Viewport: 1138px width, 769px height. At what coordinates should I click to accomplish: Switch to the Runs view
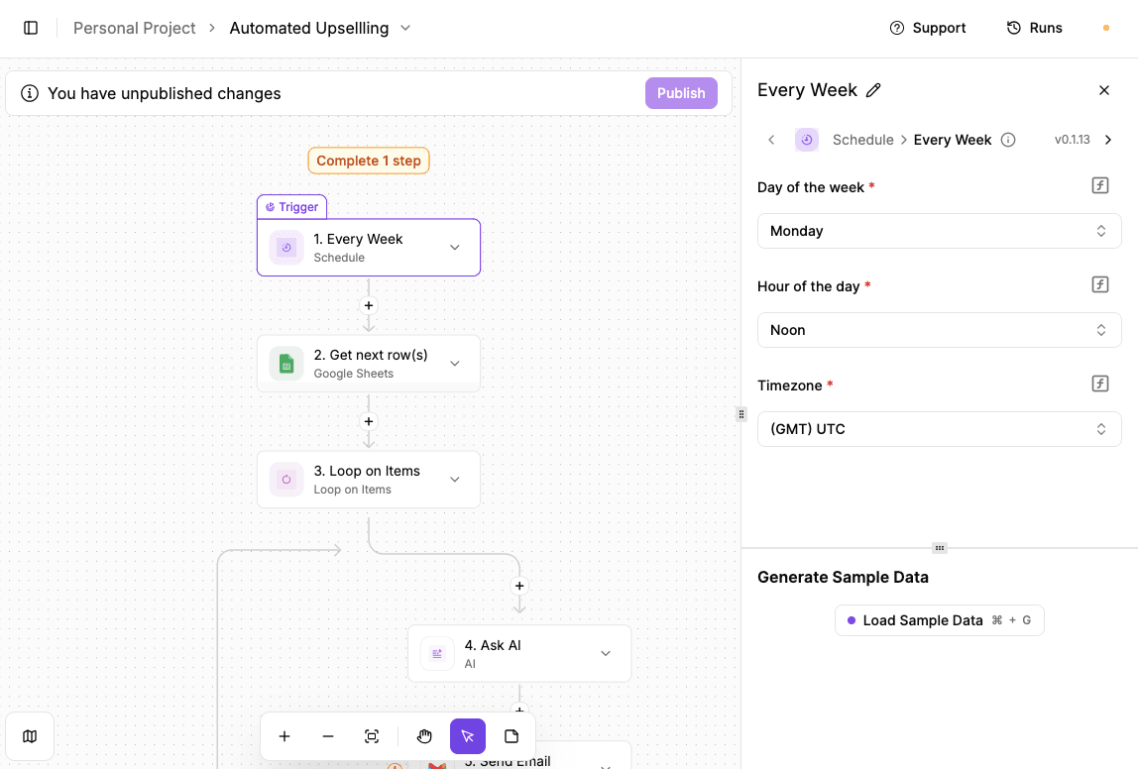1034,28
